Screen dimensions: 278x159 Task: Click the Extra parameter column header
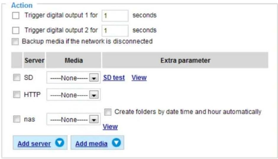[x=185, y=60]
